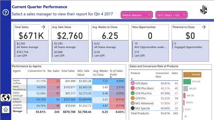Select the MG Special product name

point(142,108)
